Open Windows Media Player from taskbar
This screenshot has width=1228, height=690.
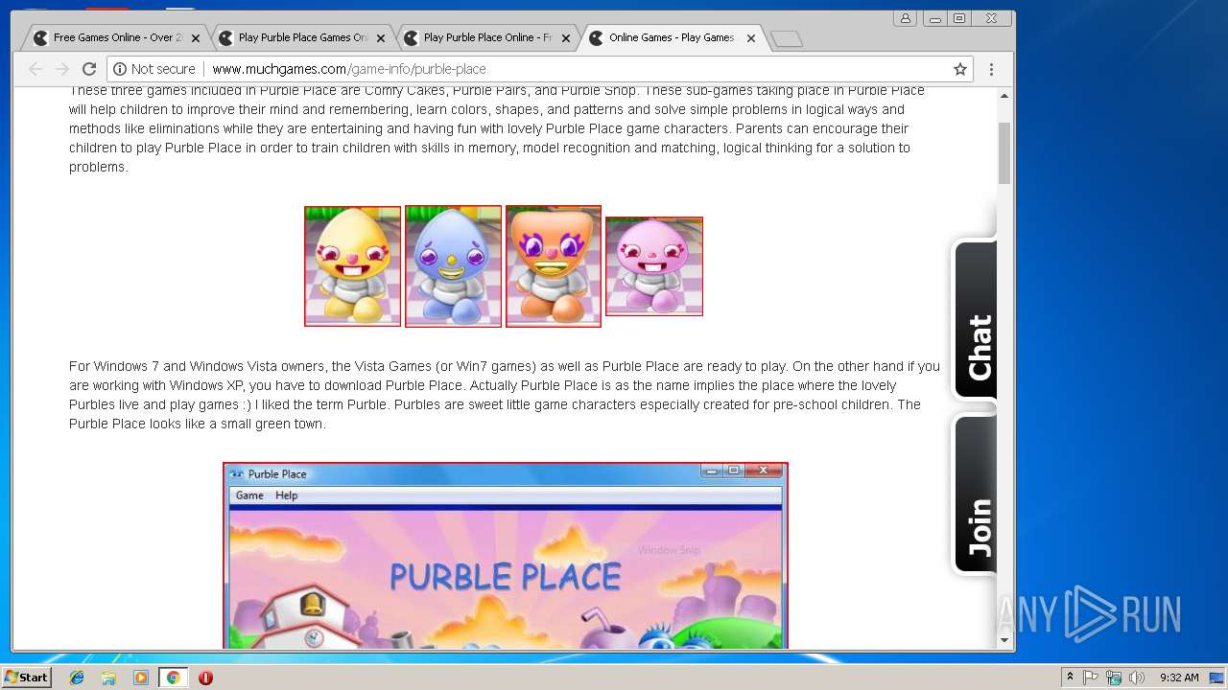(x=141, y=678)
